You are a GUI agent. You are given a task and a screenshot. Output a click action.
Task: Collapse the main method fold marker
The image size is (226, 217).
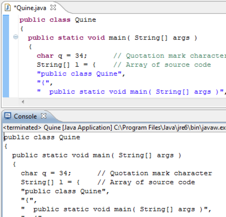pos(15,37)
